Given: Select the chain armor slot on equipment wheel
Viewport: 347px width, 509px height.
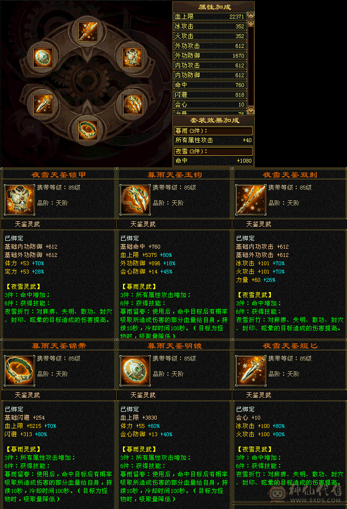Looking at the screenshot, I should tap(132, 58).
